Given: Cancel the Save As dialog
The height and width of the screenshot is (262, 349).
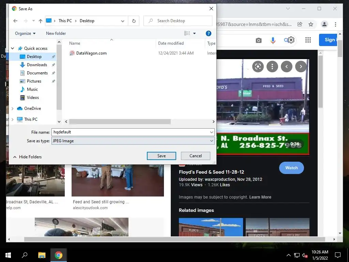Looking at the screenshot, I should pos(195,156).
